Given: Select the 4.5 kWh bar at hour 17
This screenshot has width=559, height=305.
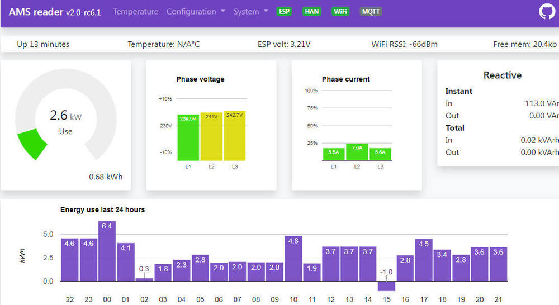Looking at the screenshot, I should pos(424,260).
